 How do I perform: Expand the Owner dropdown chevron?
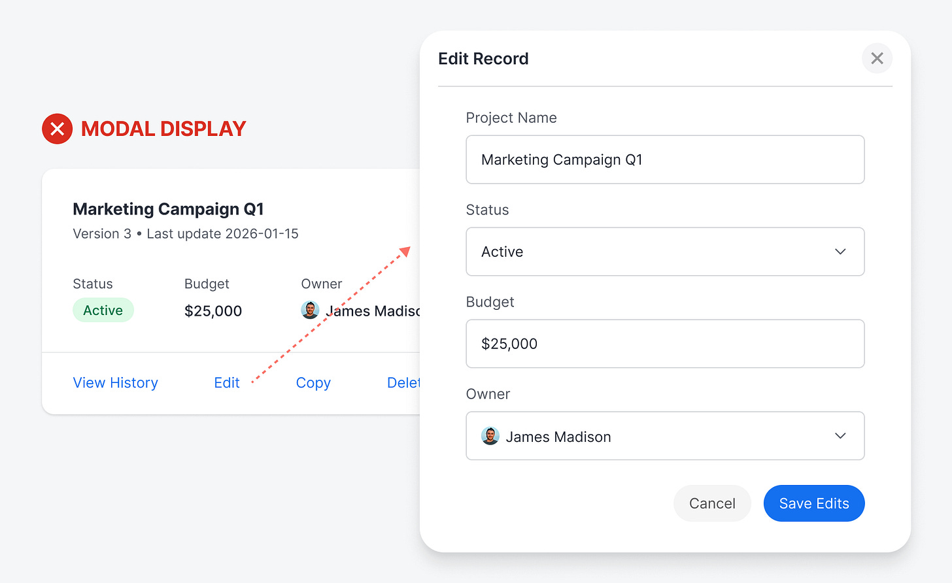840,436
